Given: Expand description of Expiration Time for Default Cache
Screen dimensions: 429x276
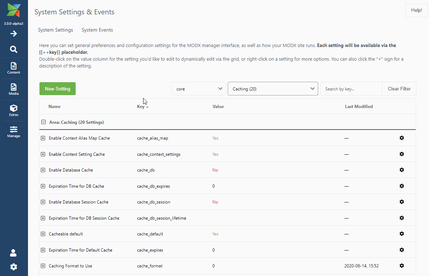Looking at the screenshot, I should pos(43,250).
